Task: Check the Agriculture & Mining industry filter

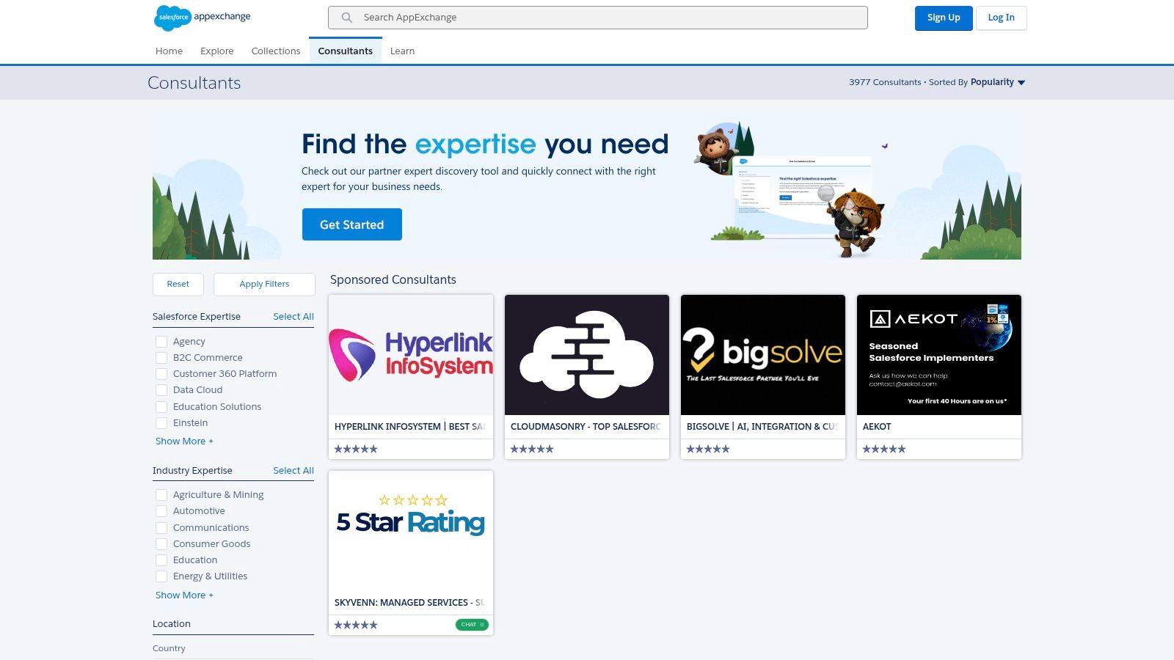Action: (161, 495)
